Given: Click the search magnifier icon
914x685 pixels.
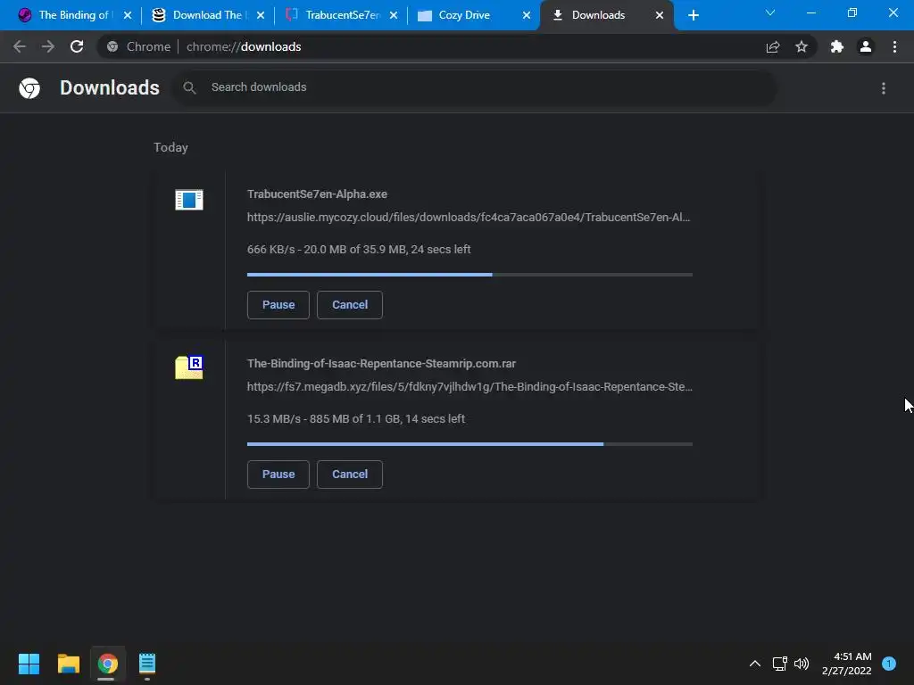Looking at the screenshot, I should click(x=189, y=87).
